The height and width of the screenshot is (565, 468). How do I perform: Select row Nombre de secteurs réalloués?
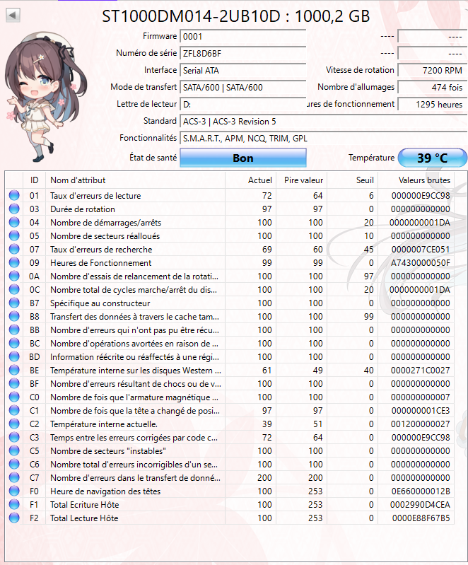[230, 236]
